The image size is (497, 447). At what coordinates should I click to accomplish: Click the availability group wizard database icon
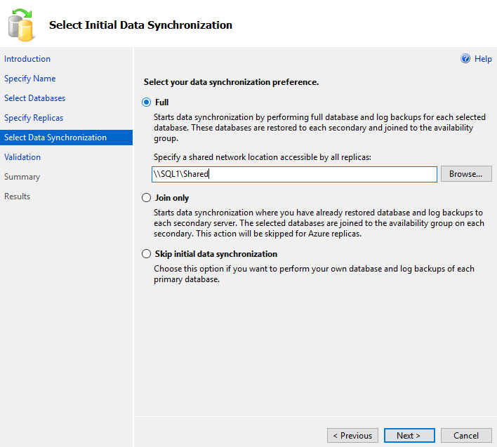click(21, 24)
